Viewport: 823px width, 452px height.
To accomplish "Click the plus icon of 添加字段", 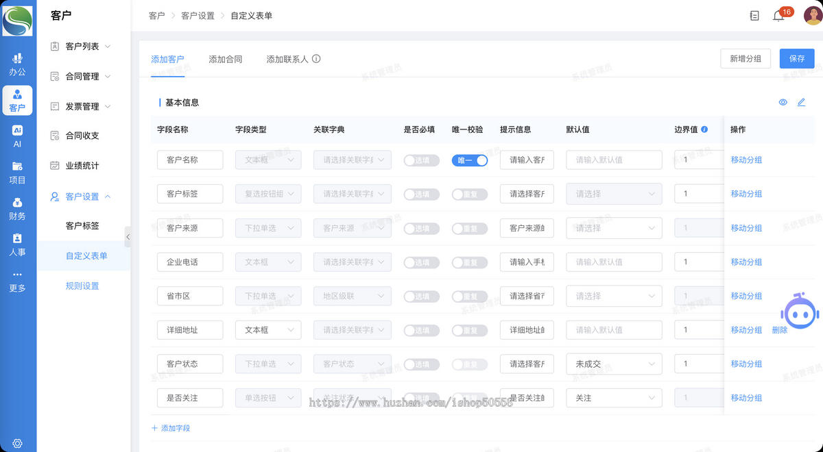I will click(154, 428).
